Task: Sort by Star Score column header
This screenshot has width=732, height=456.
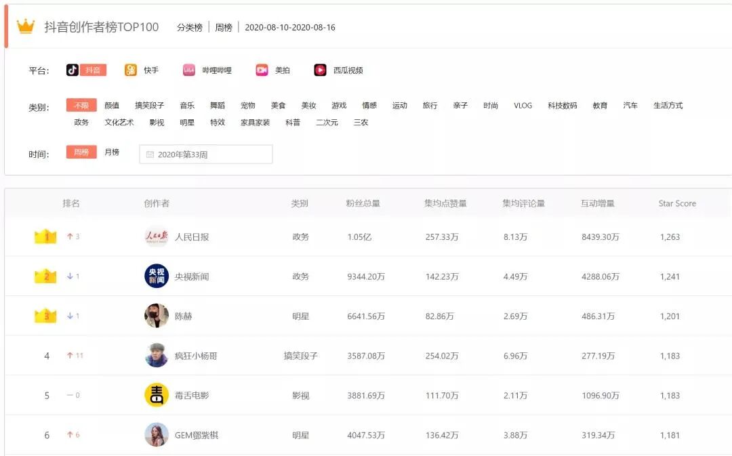Action: pos(677,203)
